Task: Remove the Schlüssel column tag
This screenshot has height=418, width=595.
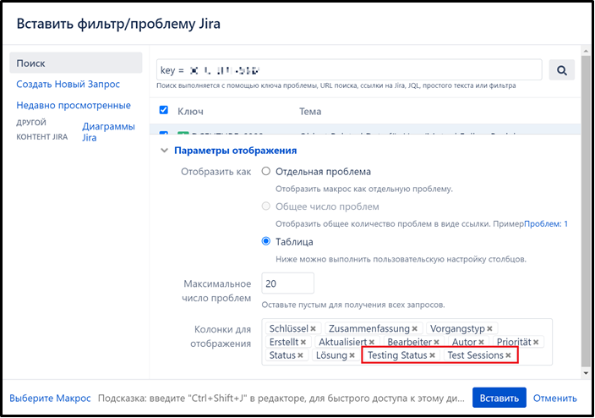Action: (313, 329)
